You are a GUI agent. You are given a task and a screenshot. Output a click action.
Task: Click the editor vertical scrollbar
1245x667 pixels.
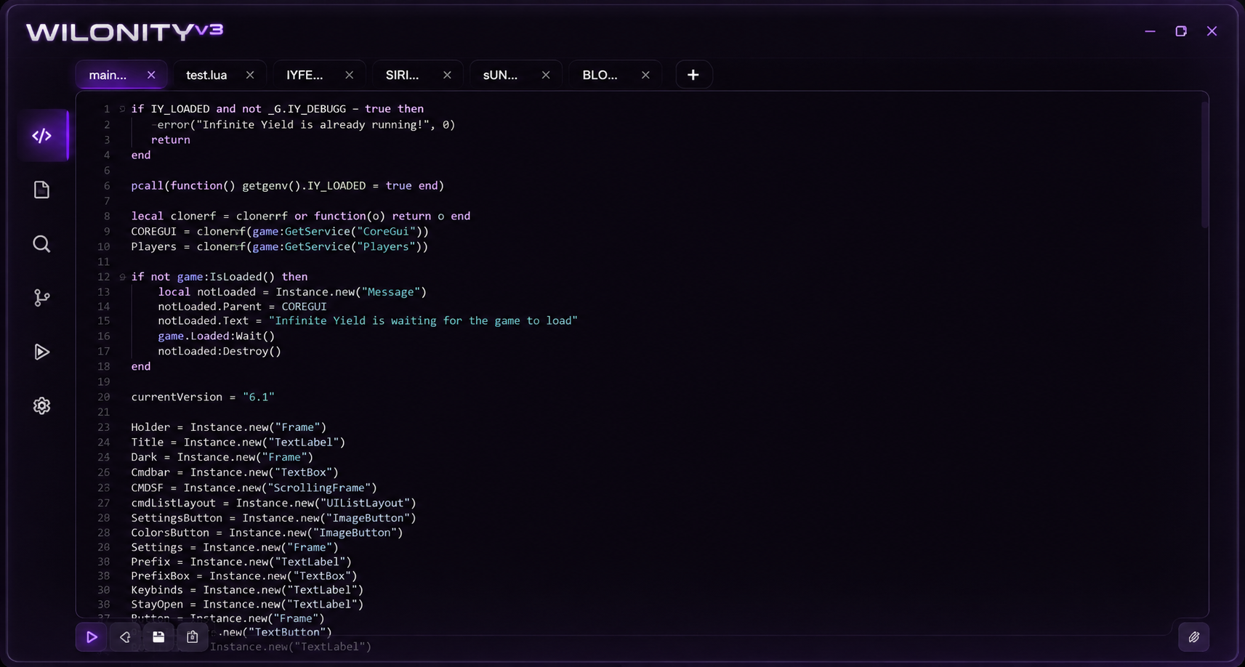(1204, 165)
